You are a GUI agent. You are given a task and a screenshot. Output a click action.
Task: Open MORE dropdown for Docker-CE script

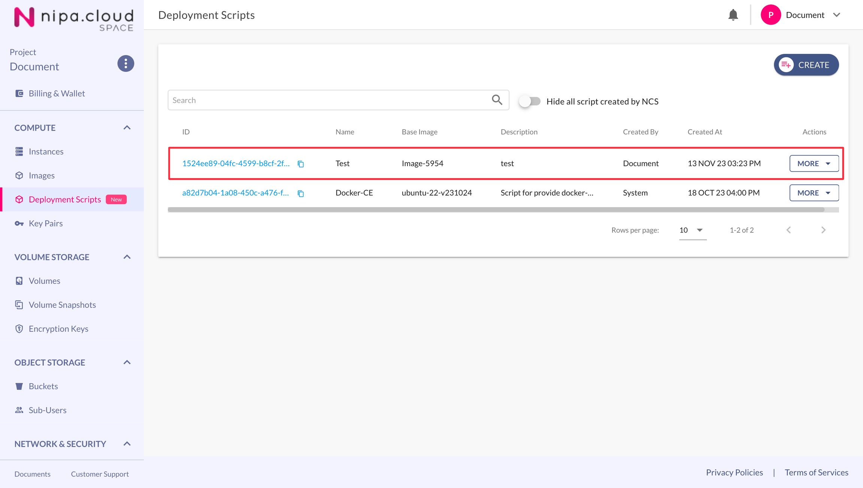814,193
